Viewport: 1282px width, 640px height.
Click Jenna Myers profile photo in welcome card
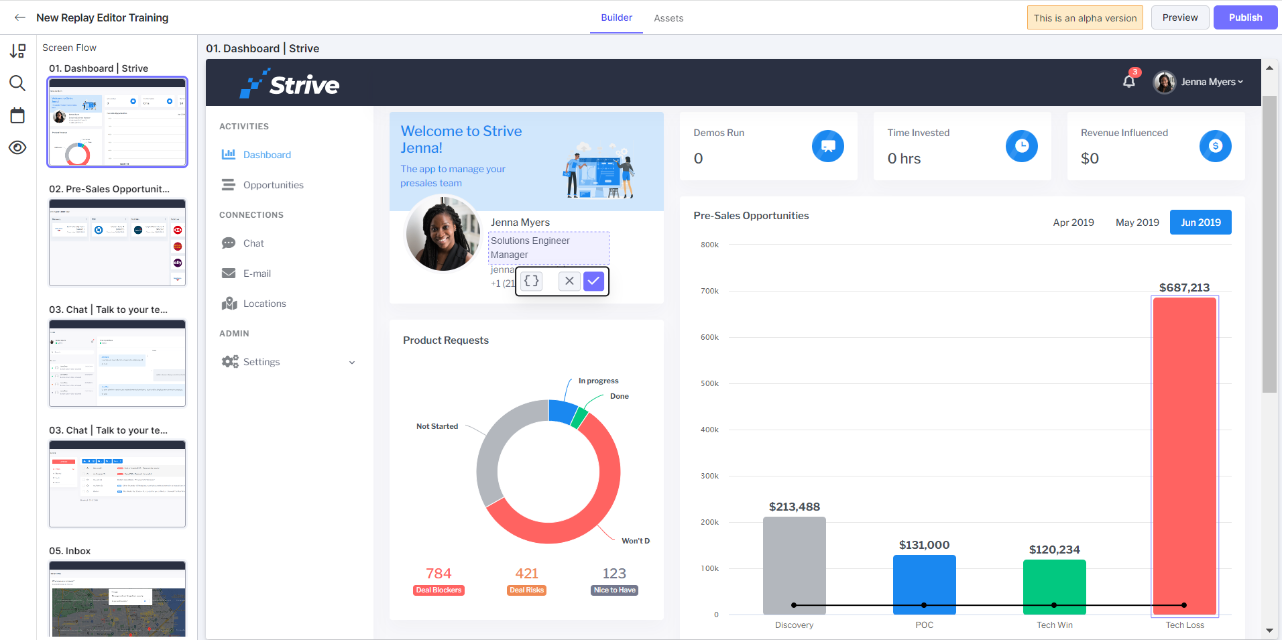point(443,233)
